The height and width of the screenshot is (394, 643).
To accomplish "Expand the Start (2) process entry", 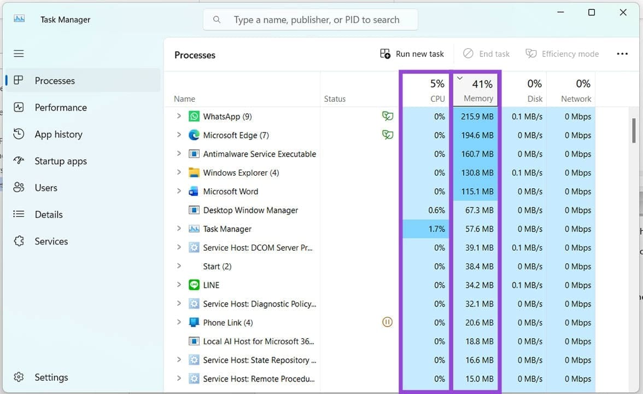I will click(179, 266).
